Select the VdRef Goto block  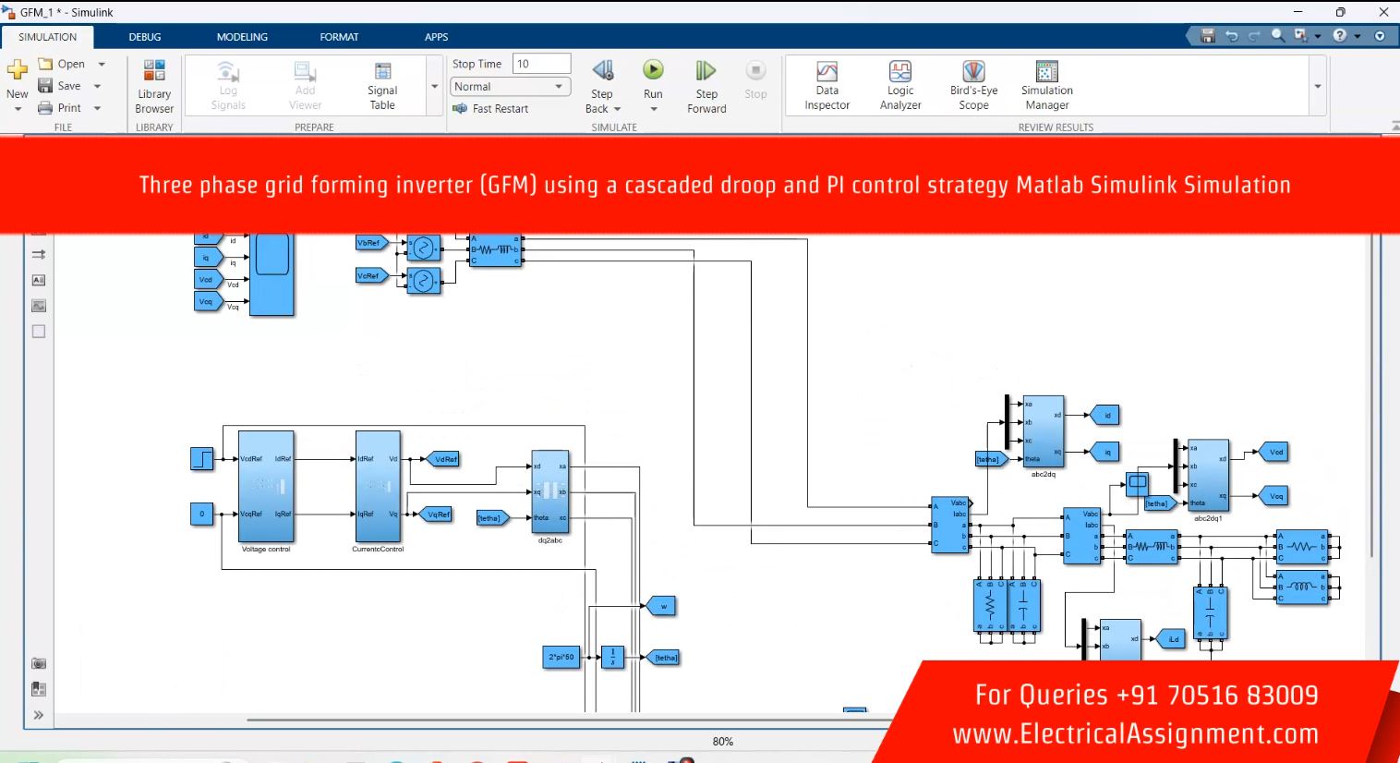[443, 459]
